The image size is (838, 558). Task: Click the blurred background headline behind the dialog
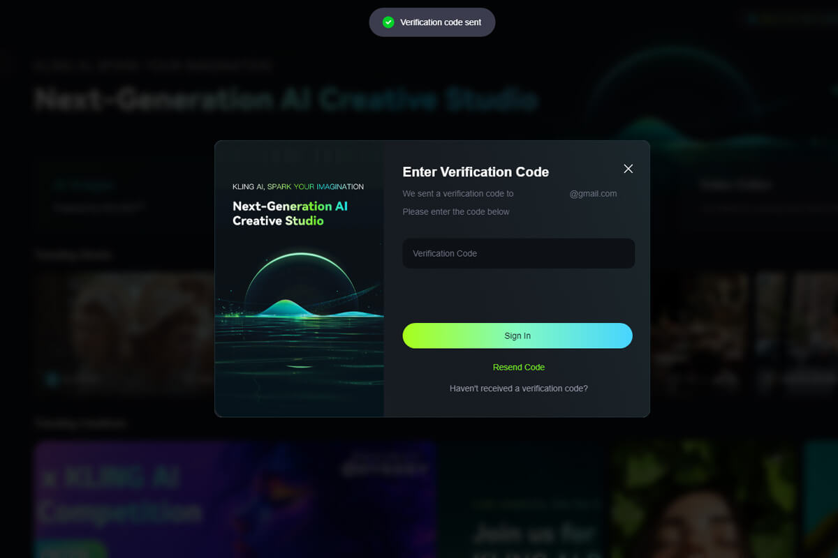tap(286, 100)
